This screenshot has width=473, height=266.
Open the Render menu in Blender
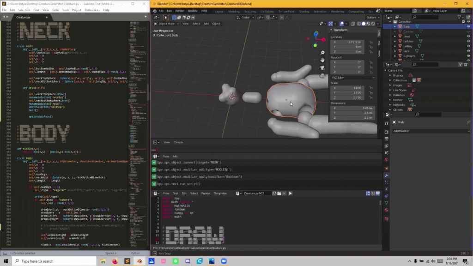[x=180, y=11]
